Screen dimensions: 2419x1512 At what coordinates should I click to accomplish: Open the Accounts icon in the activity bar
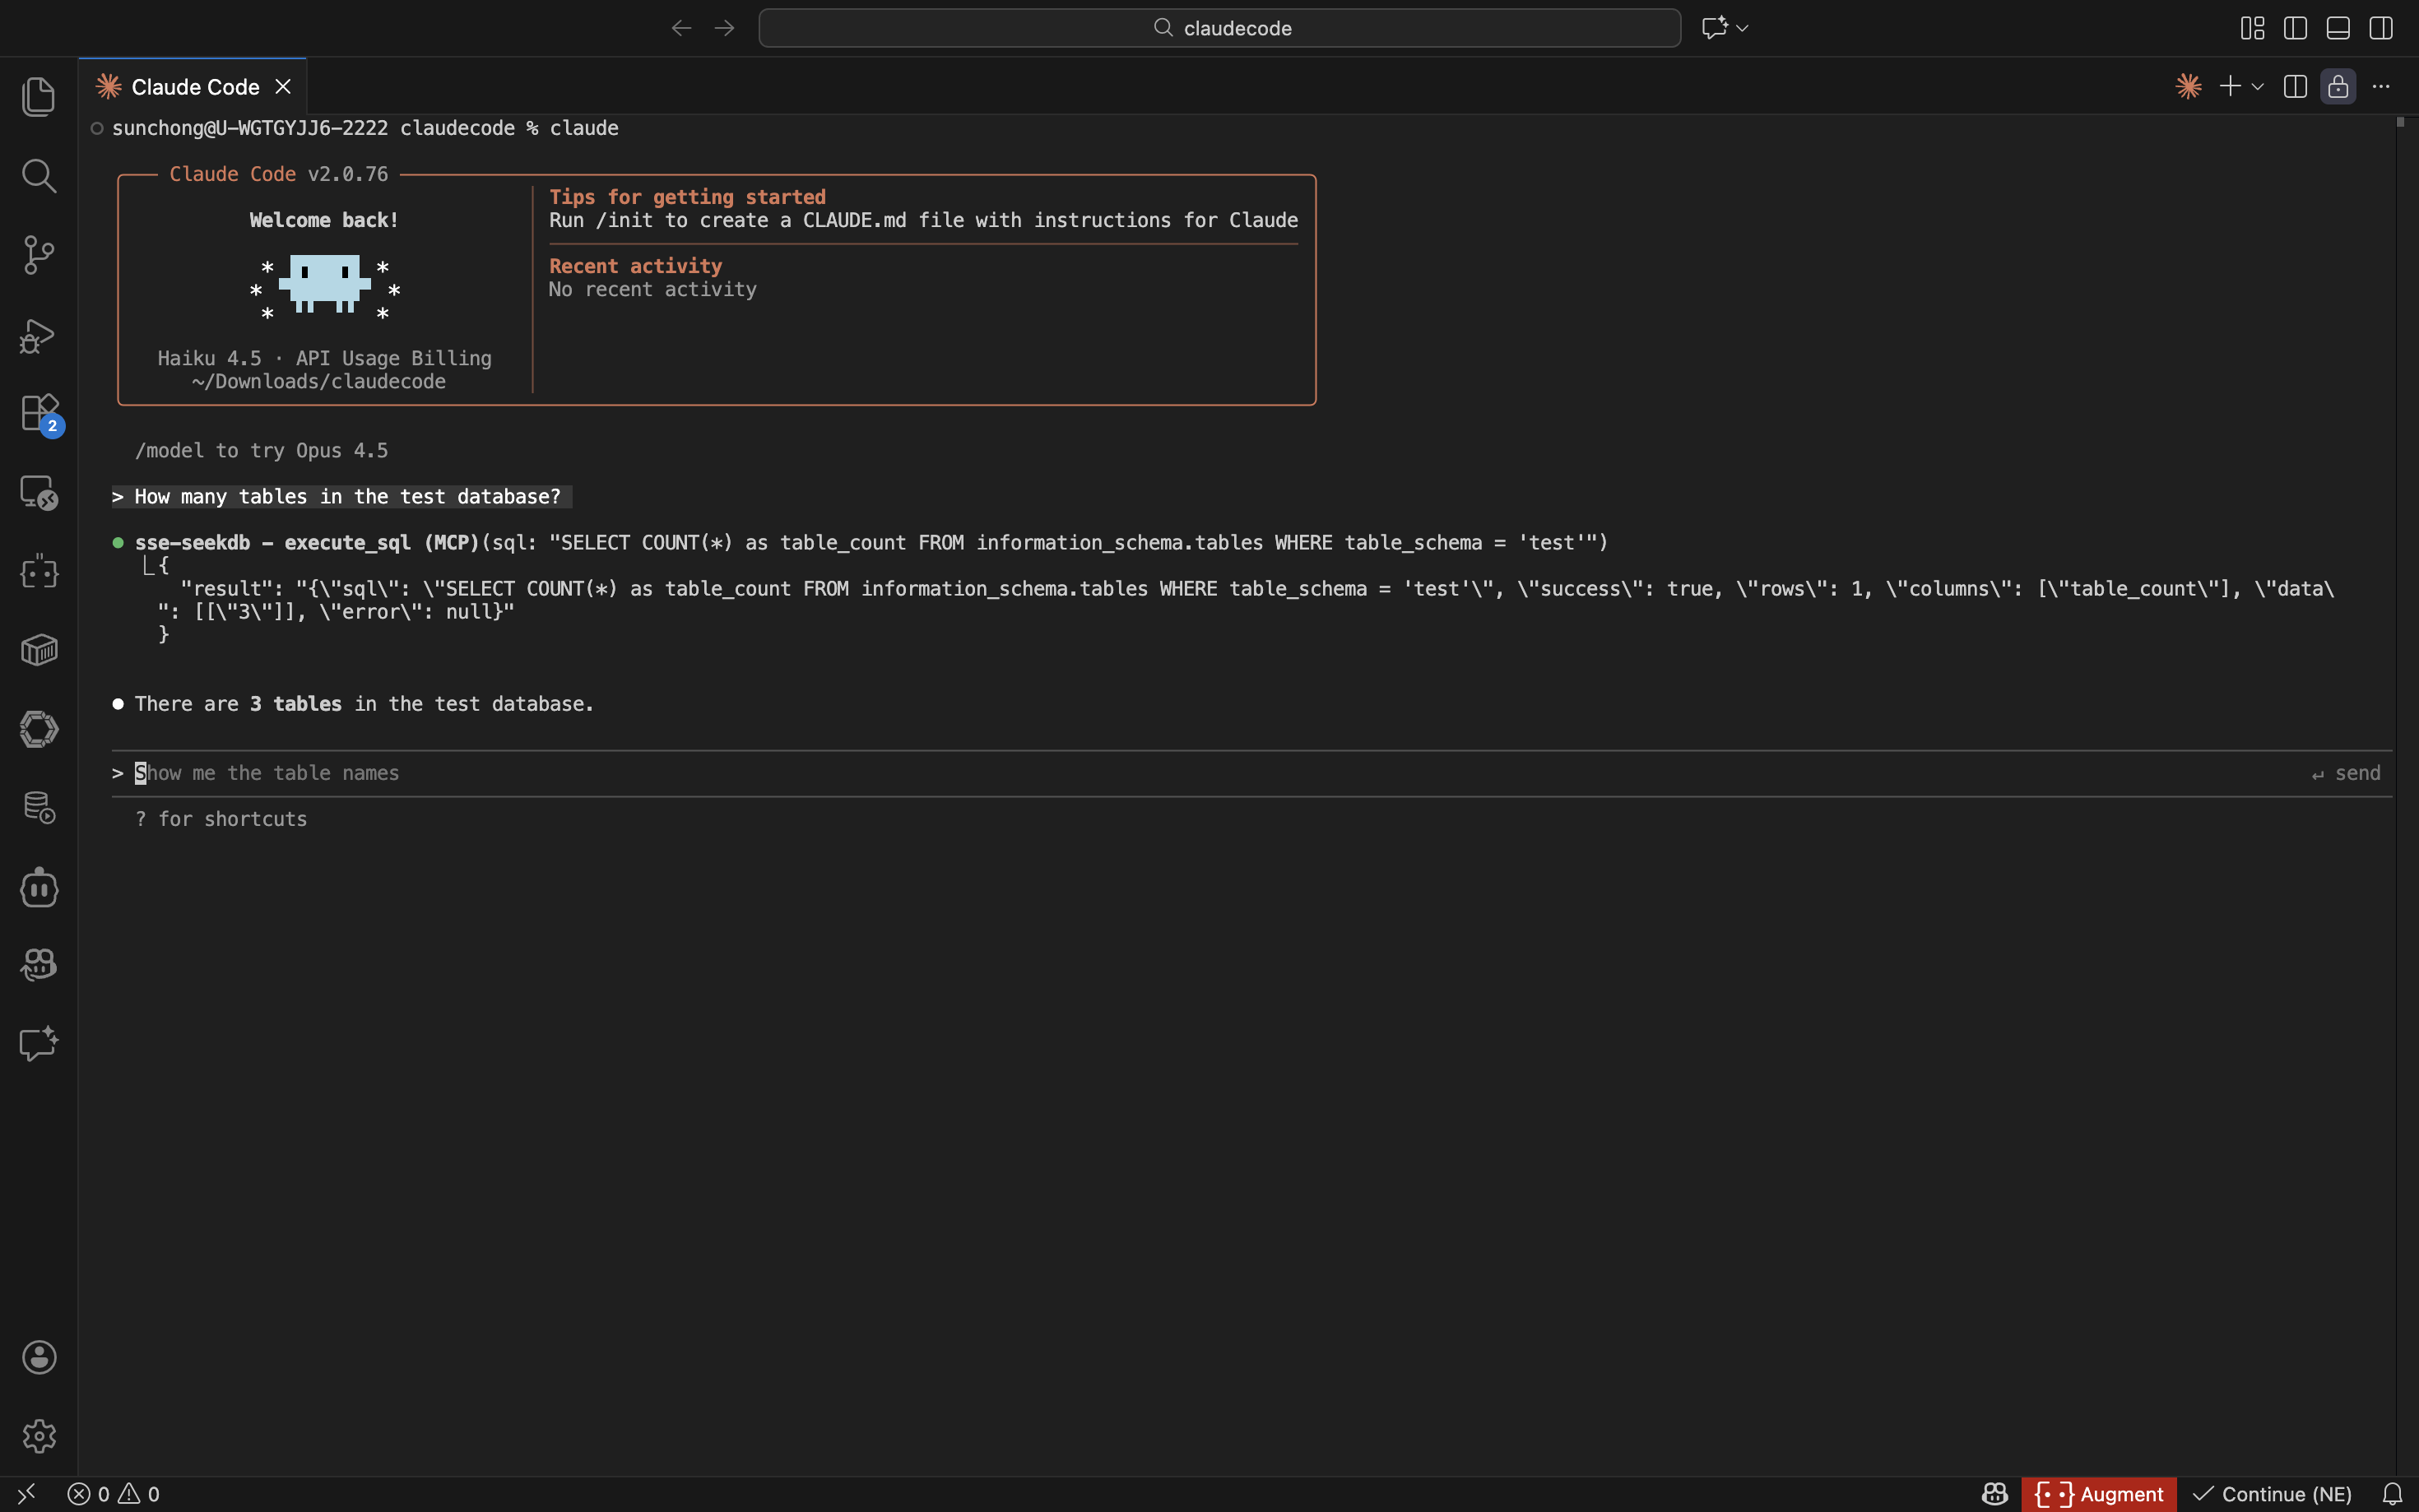click(38, 1357)
